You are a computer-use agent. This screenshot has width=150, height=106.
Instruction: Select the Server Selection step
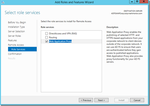point(16,31)
